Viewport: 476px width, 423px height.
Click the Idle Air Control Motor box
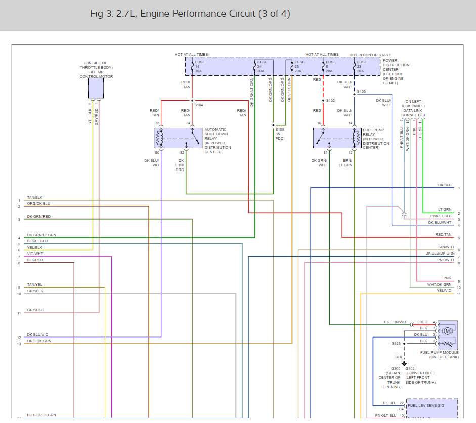point(96,88)
